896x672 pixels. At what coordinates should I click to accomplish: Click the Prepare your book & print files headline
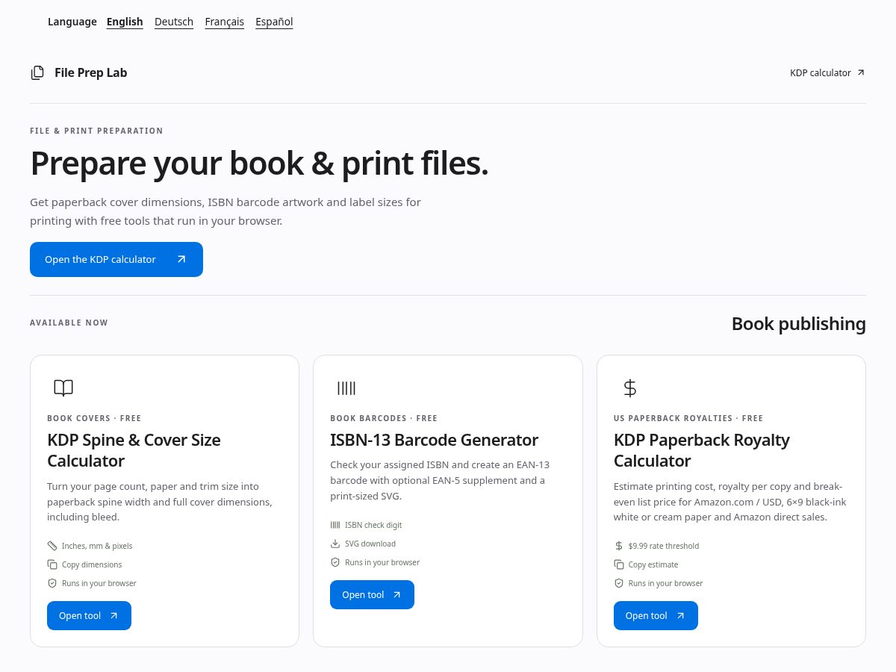click(x=259, y=164)
